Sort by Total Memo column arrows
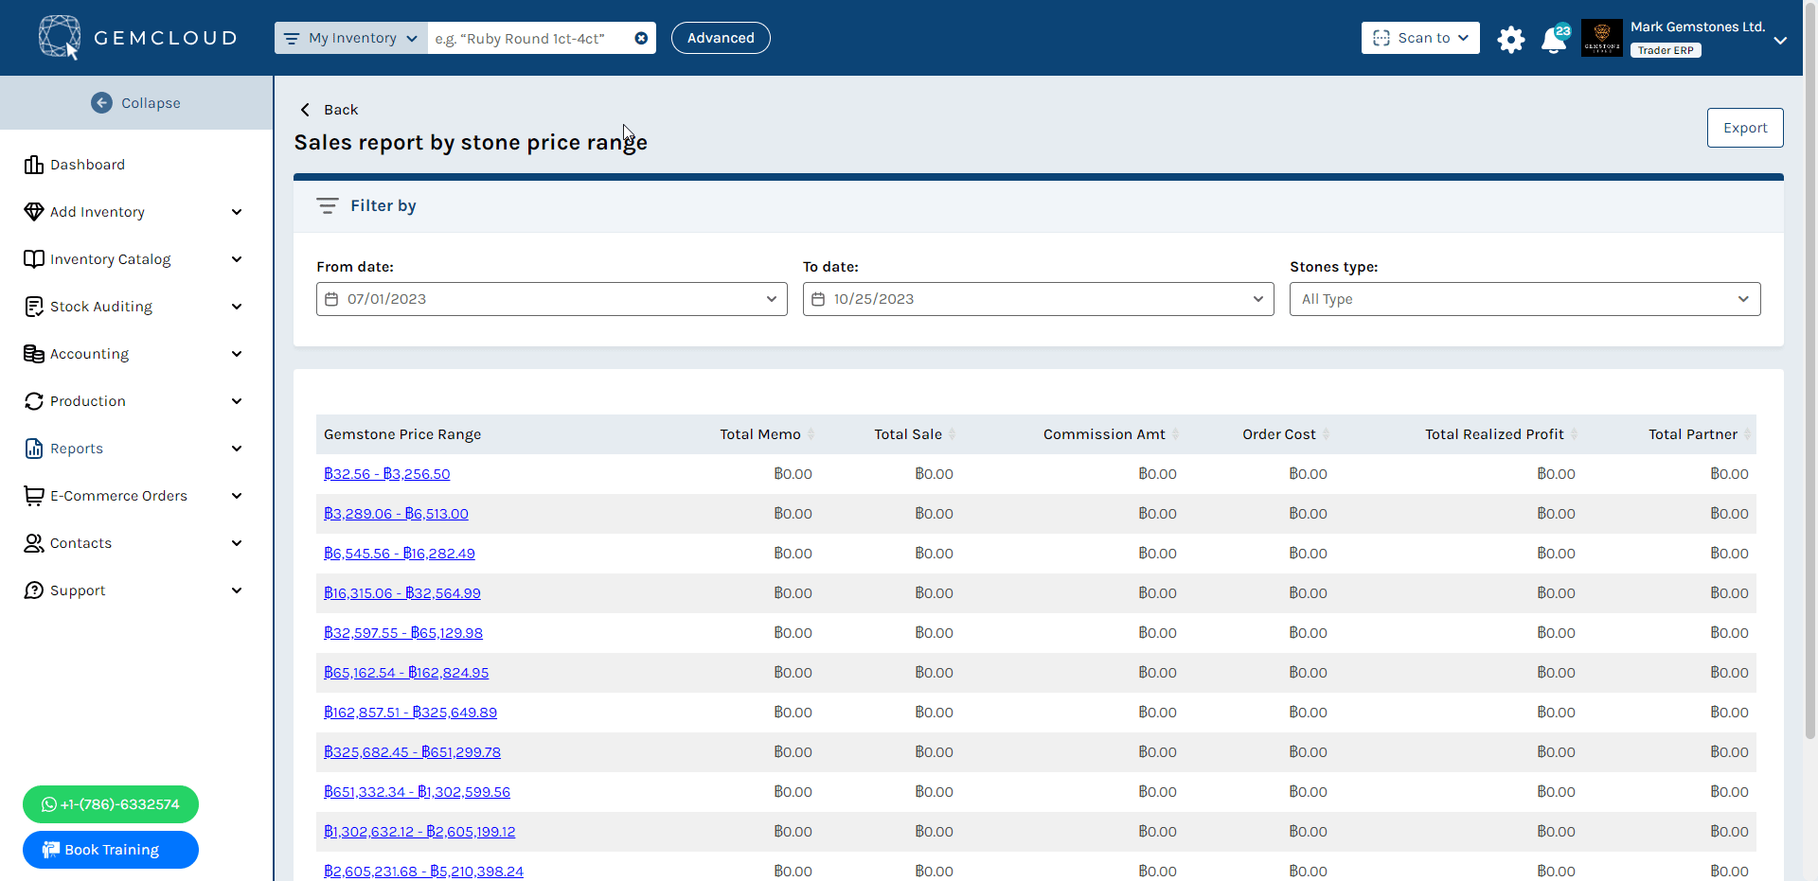 pos(811,434)
